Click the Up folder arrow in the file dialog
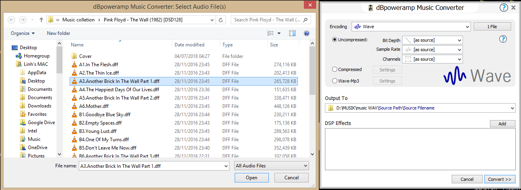This screenshot has width=521, height=190. [41, 20]
